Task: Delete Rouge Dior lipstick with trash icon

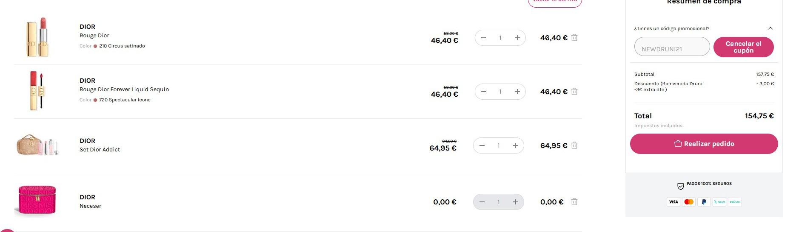Action: (574, 38)
